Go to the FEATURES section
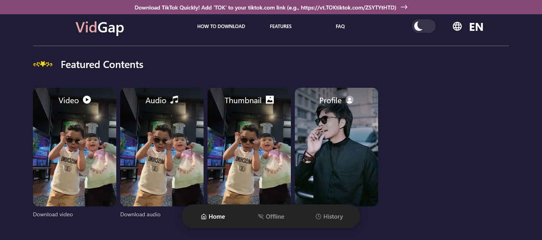 (x=281, y=26)
